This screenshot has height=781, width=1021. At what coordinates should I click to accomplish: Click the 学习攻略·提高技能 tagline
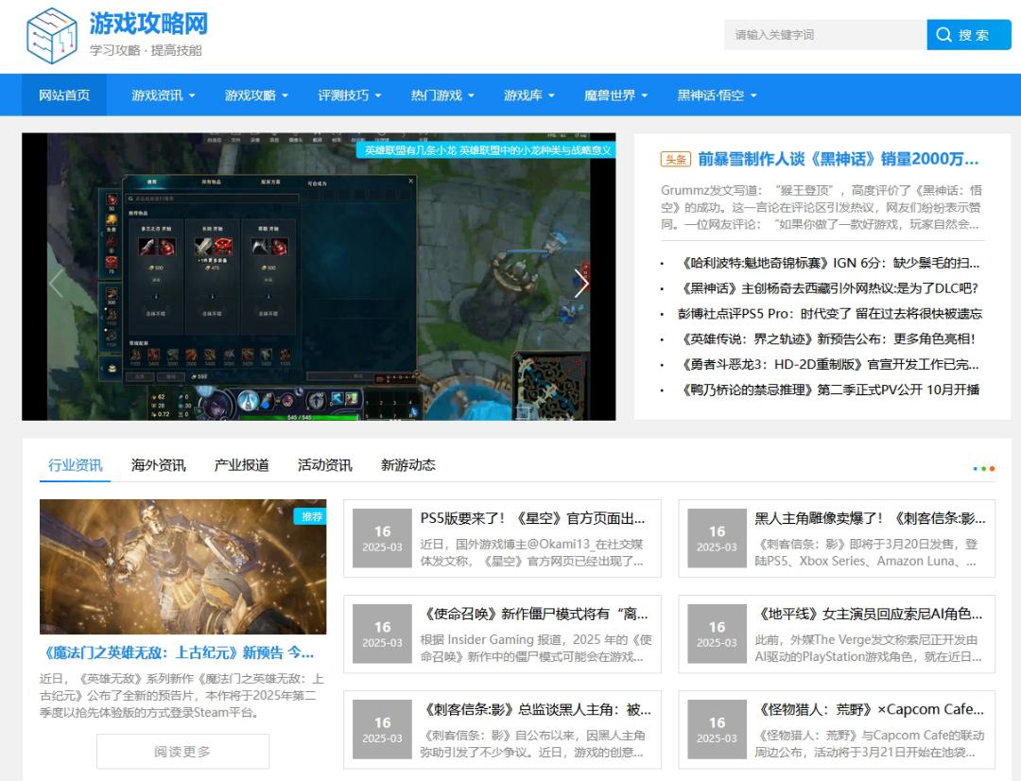[x=146, y=51]
